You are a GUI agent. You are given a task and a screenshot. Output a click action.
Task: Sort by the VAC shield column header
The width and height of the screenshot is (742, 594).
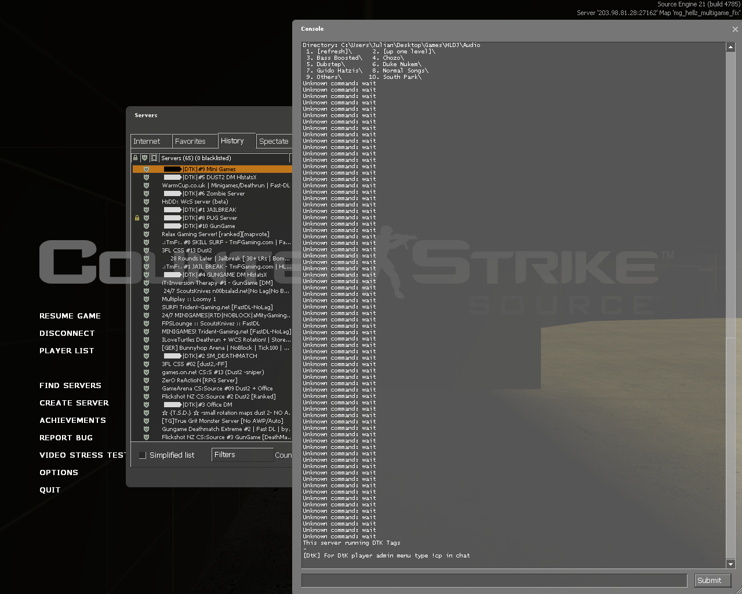[145, 158]
